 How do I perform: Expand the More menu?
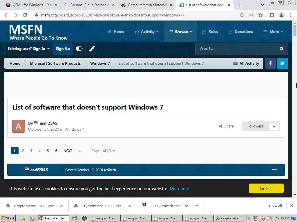point(273,32)
